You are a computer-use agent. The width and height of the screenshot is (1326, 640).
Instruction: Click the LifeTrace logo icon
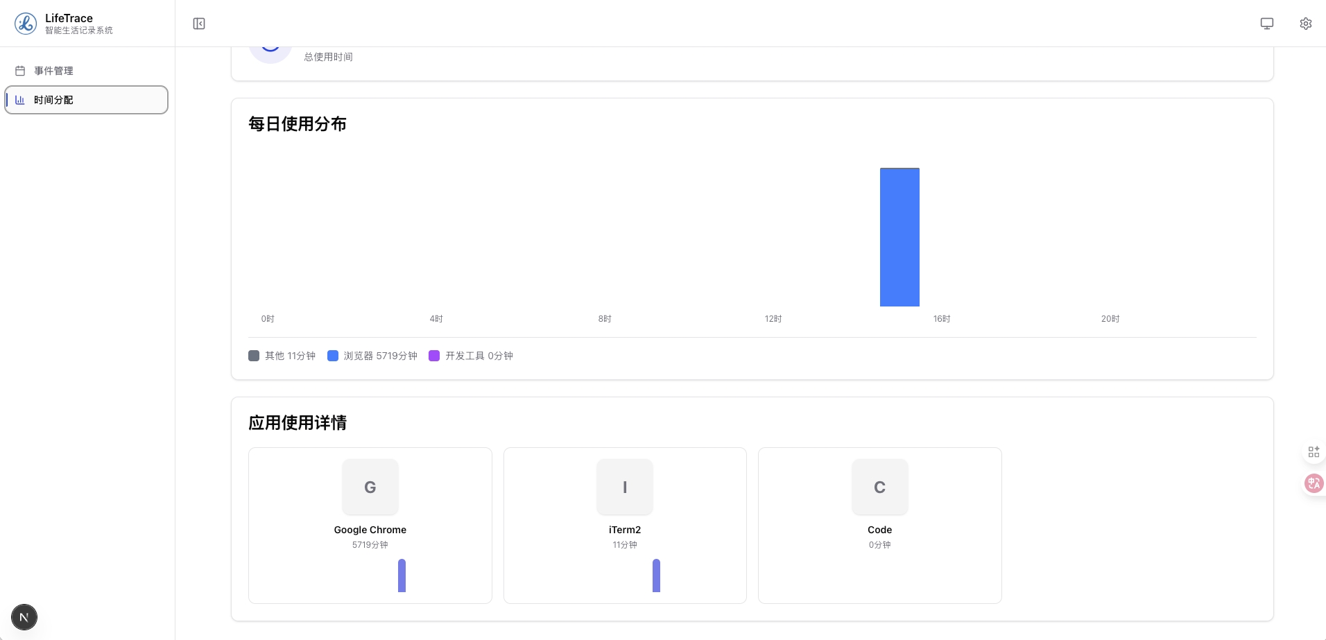pos(26,24)
